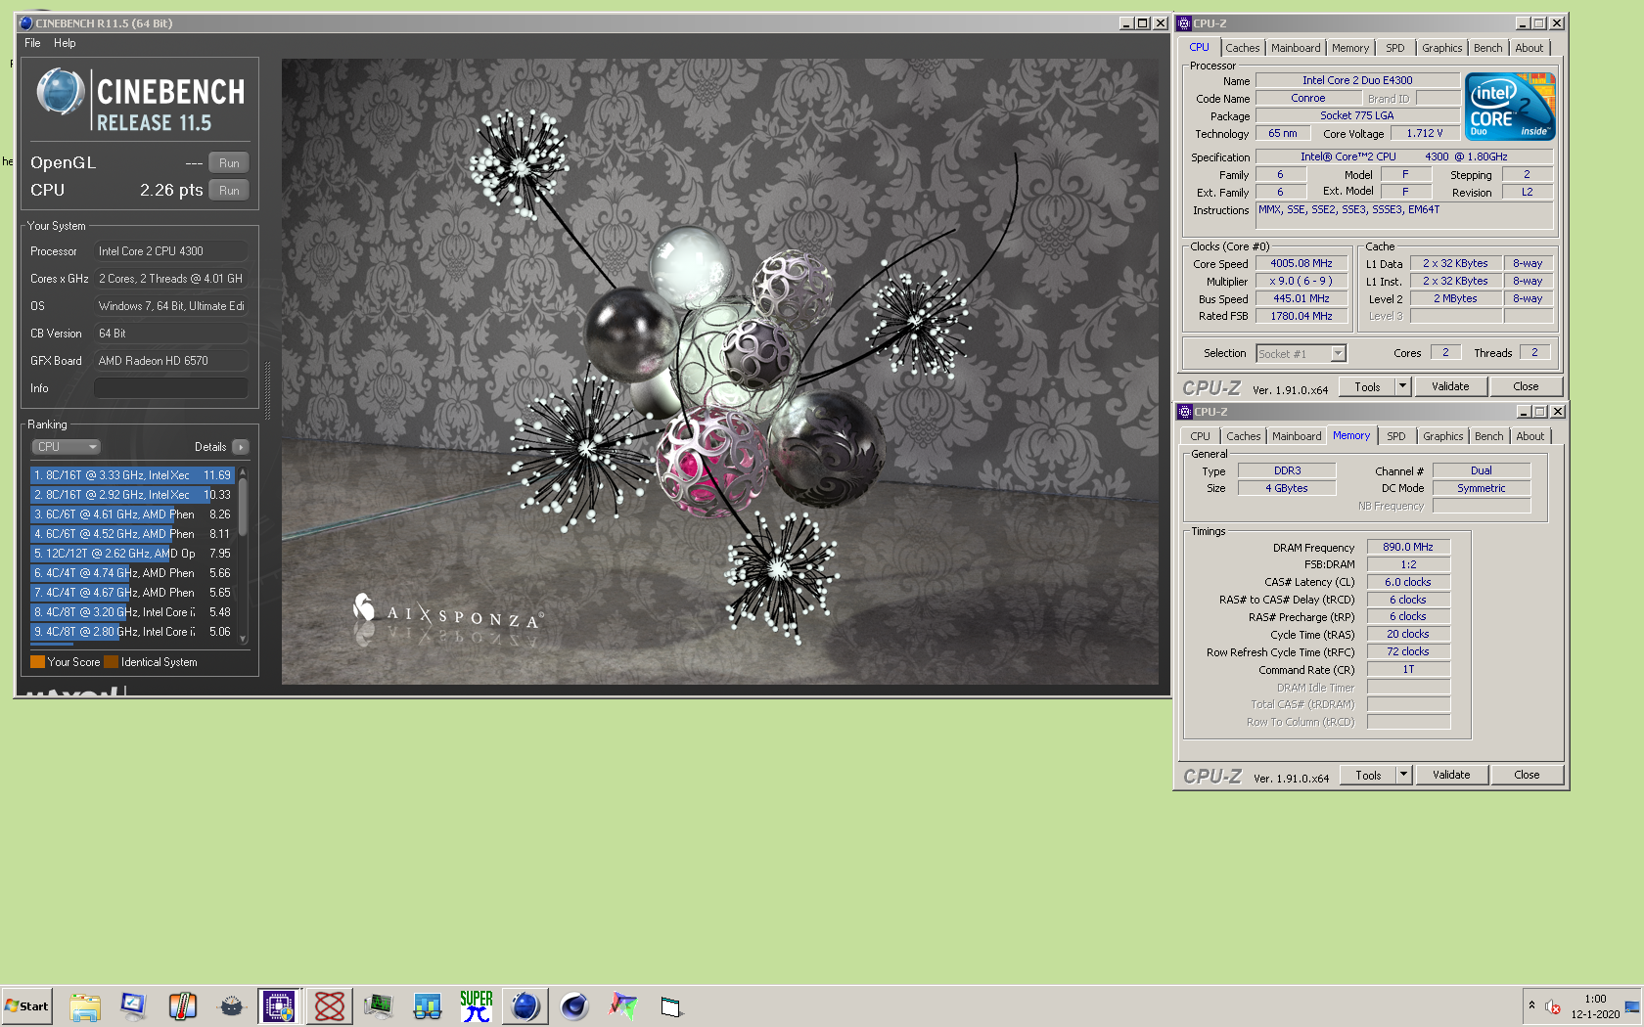Click the ranking scrollbar up arrow
The width and height of the screenshot is (1644, 1027).
click(x=243, y=471)
